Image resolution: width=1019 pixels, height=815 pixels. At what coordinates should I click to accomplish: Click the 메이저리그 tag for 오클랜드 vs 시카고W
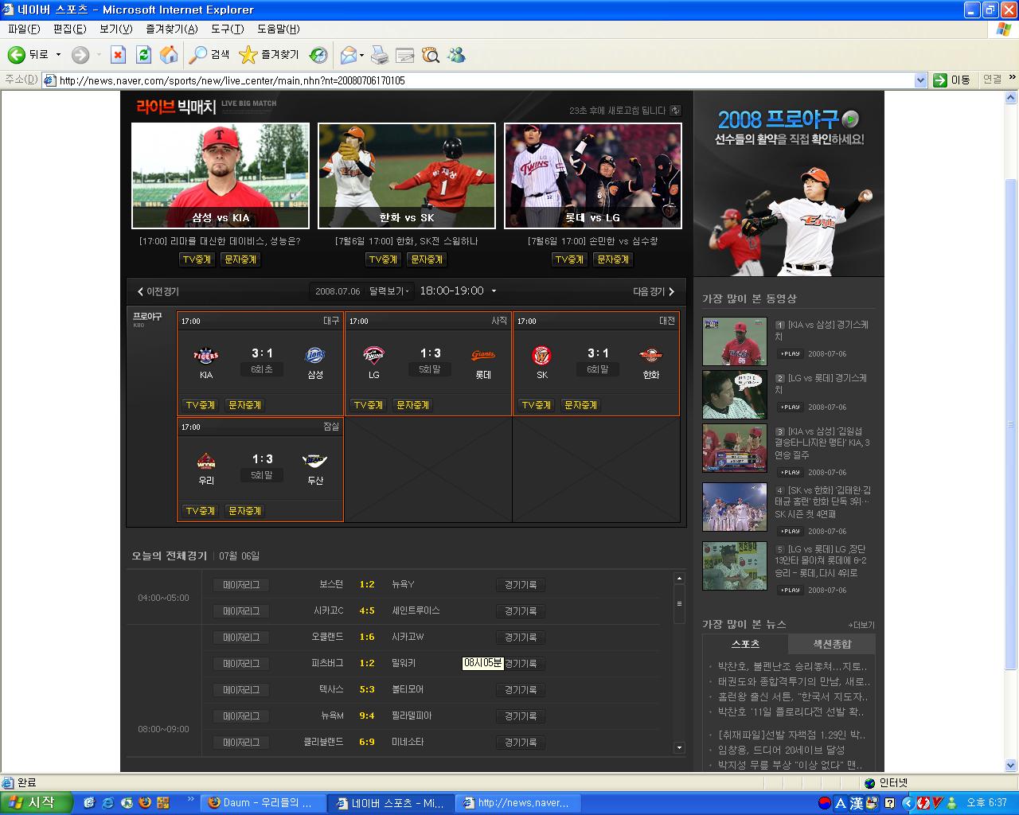(241, 638)
